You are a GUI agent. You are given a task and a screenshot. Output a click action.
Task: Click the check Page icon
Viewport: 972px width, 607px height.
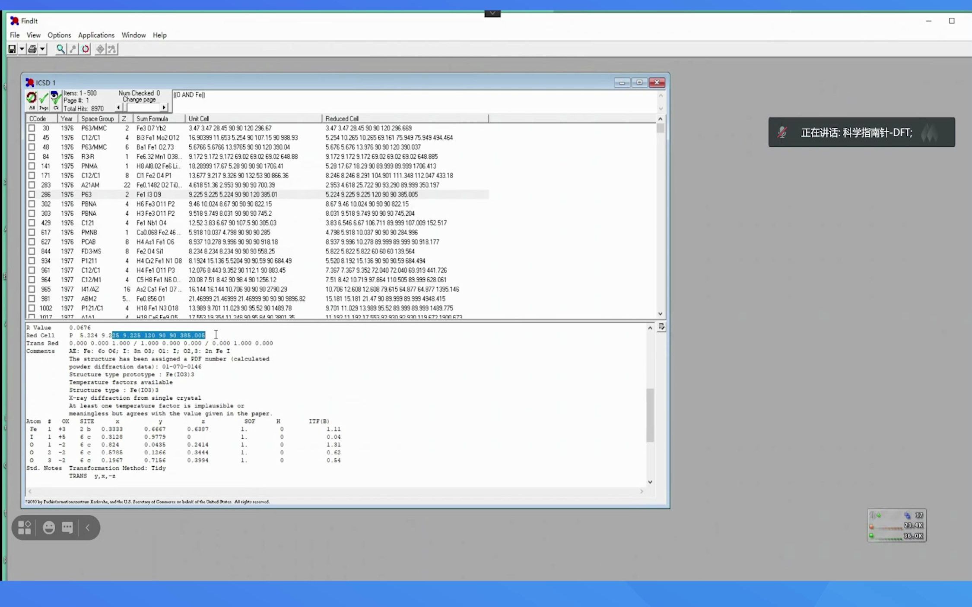43,100
